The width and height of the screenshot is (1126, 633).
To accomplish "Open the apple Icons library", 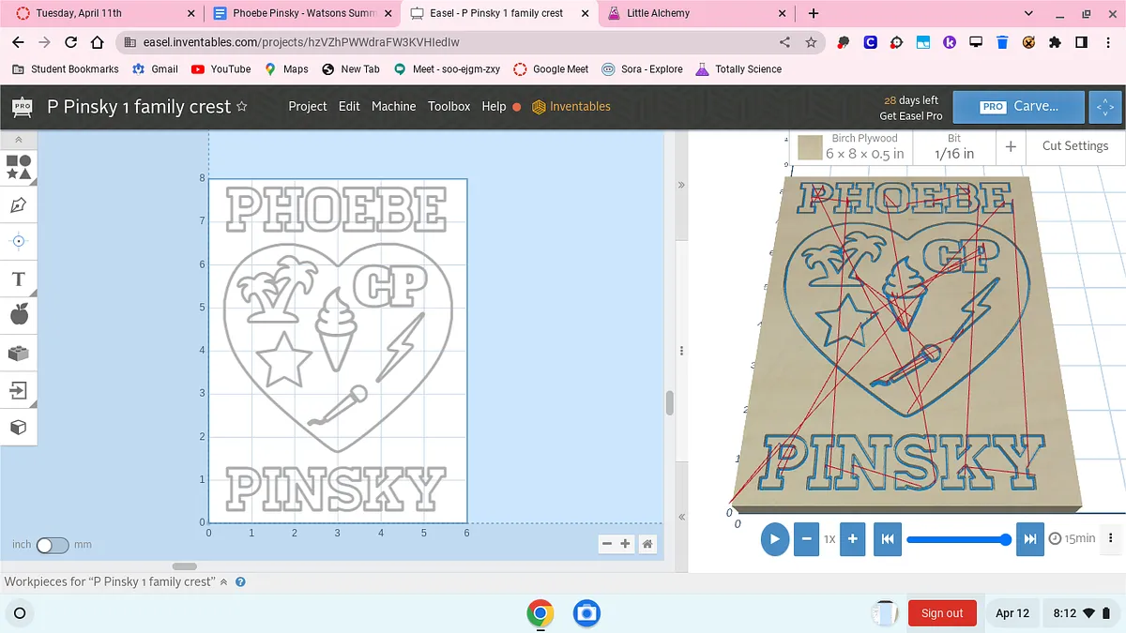I will pyautogui.click(x=19, y=315).
